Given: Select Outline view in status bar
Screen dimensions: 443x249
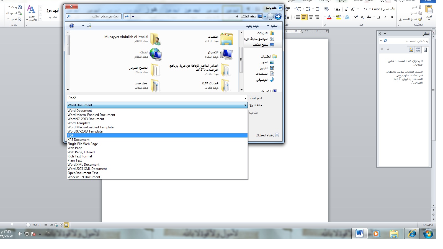Looking at the screenshot, I should (51, 225).
